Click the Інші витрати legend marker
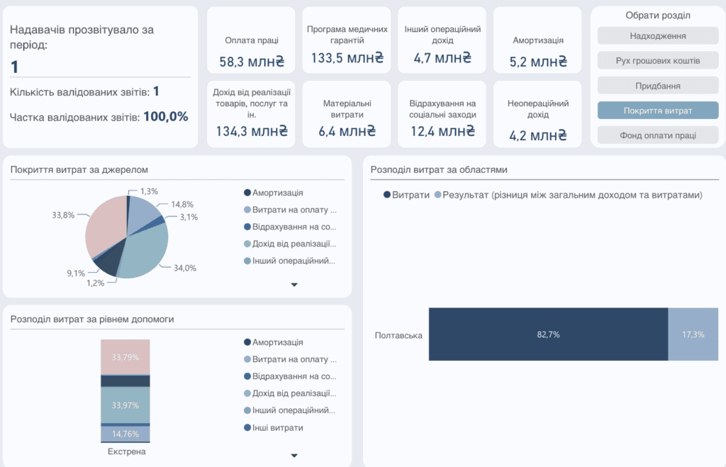Screen dimensions: 726x467 point(247,427)
